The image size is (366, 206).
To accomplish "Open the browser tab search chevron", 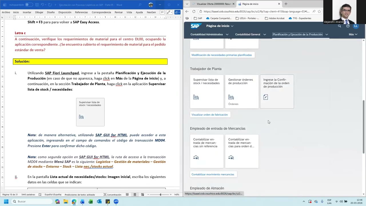I will (187, 4).
